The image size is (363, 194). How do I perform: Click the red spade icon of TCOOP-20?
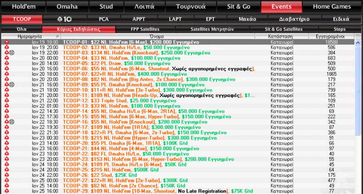click(x=7, y=143)
